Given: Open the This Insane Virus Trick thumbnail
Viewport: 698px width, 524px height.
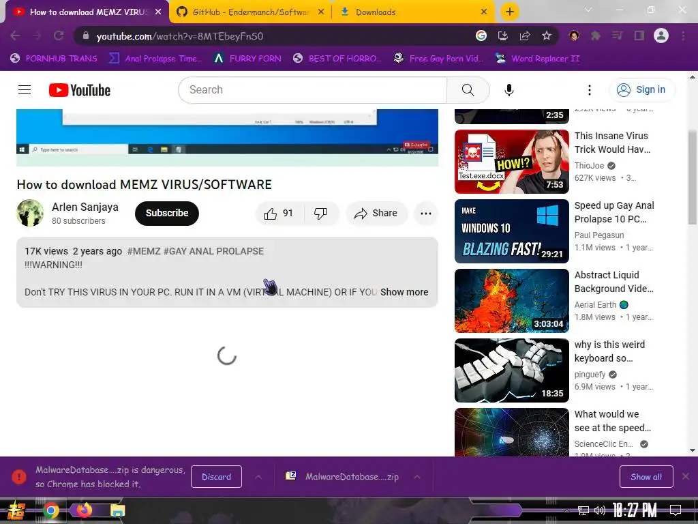Looking at the screenshot, I should click(511, 162).
